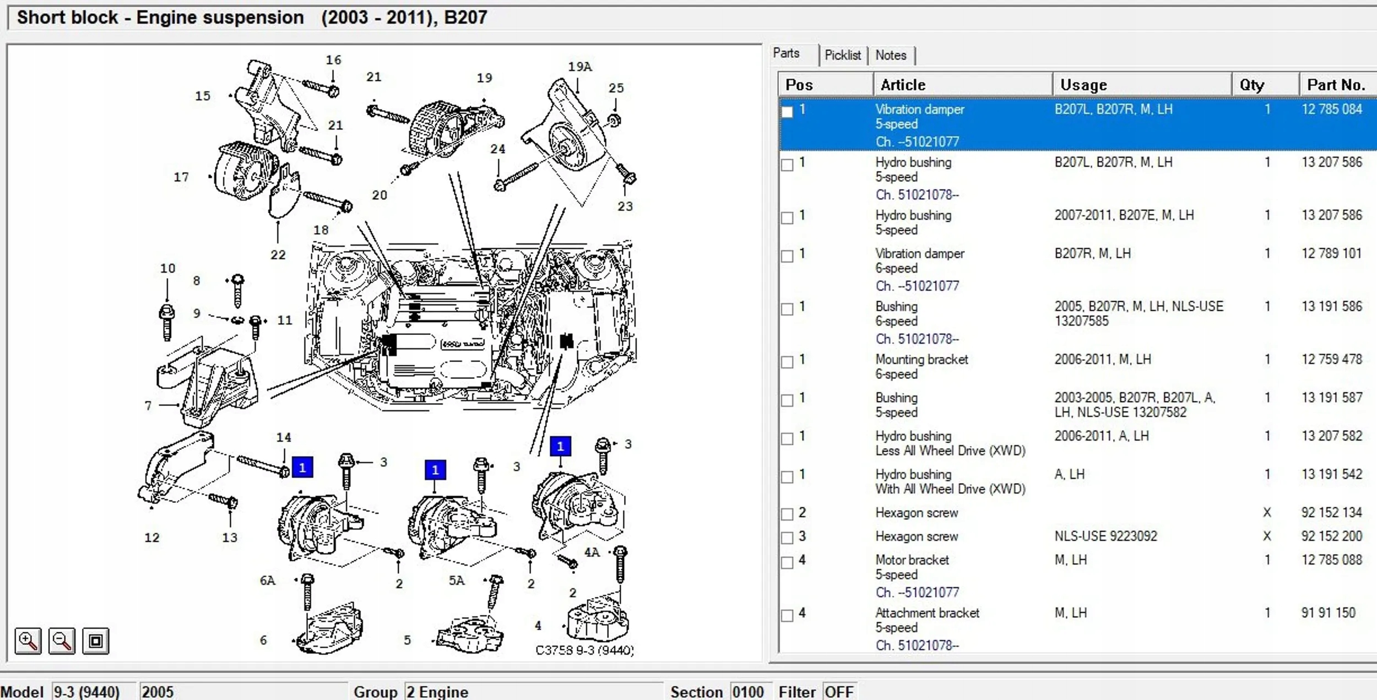Check the box for Vibration damper 12 785 084
This screenshot has height=700, width=1377.
pos(787,112)
